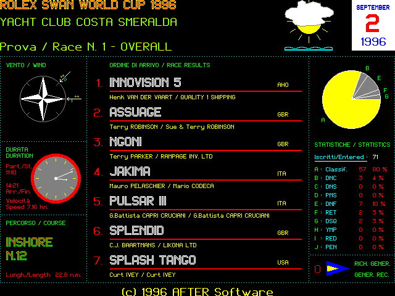Image resolution: width=395 pixels, height=296 pixels.
Task: Select boat name ASSUAGE
Action: 135,112
